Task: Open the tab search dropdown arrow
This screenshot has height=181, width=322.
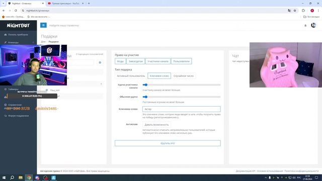Action: coord(4,4)
